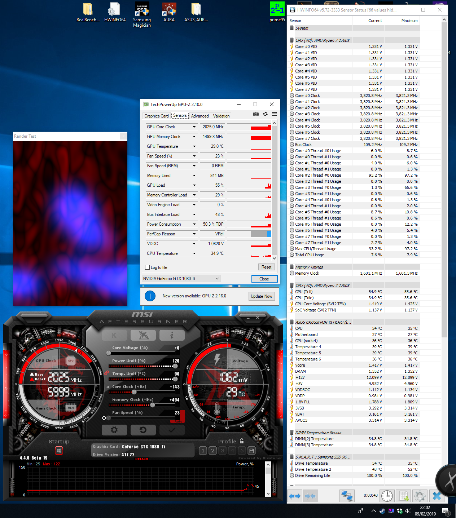Select Afterburner profile slot 4

232,451
